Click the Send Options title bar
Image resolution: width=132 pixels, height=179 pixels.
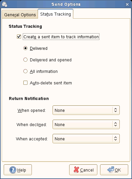pyautogui.click(x=66, y=4)
